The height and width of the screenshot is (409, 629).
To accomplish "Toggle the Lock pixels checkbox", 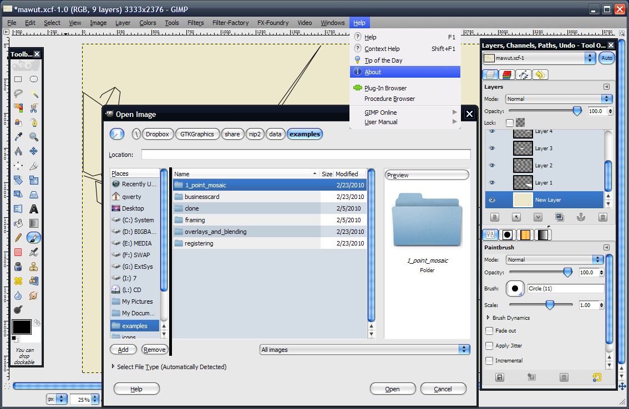I will click(510, 122).
